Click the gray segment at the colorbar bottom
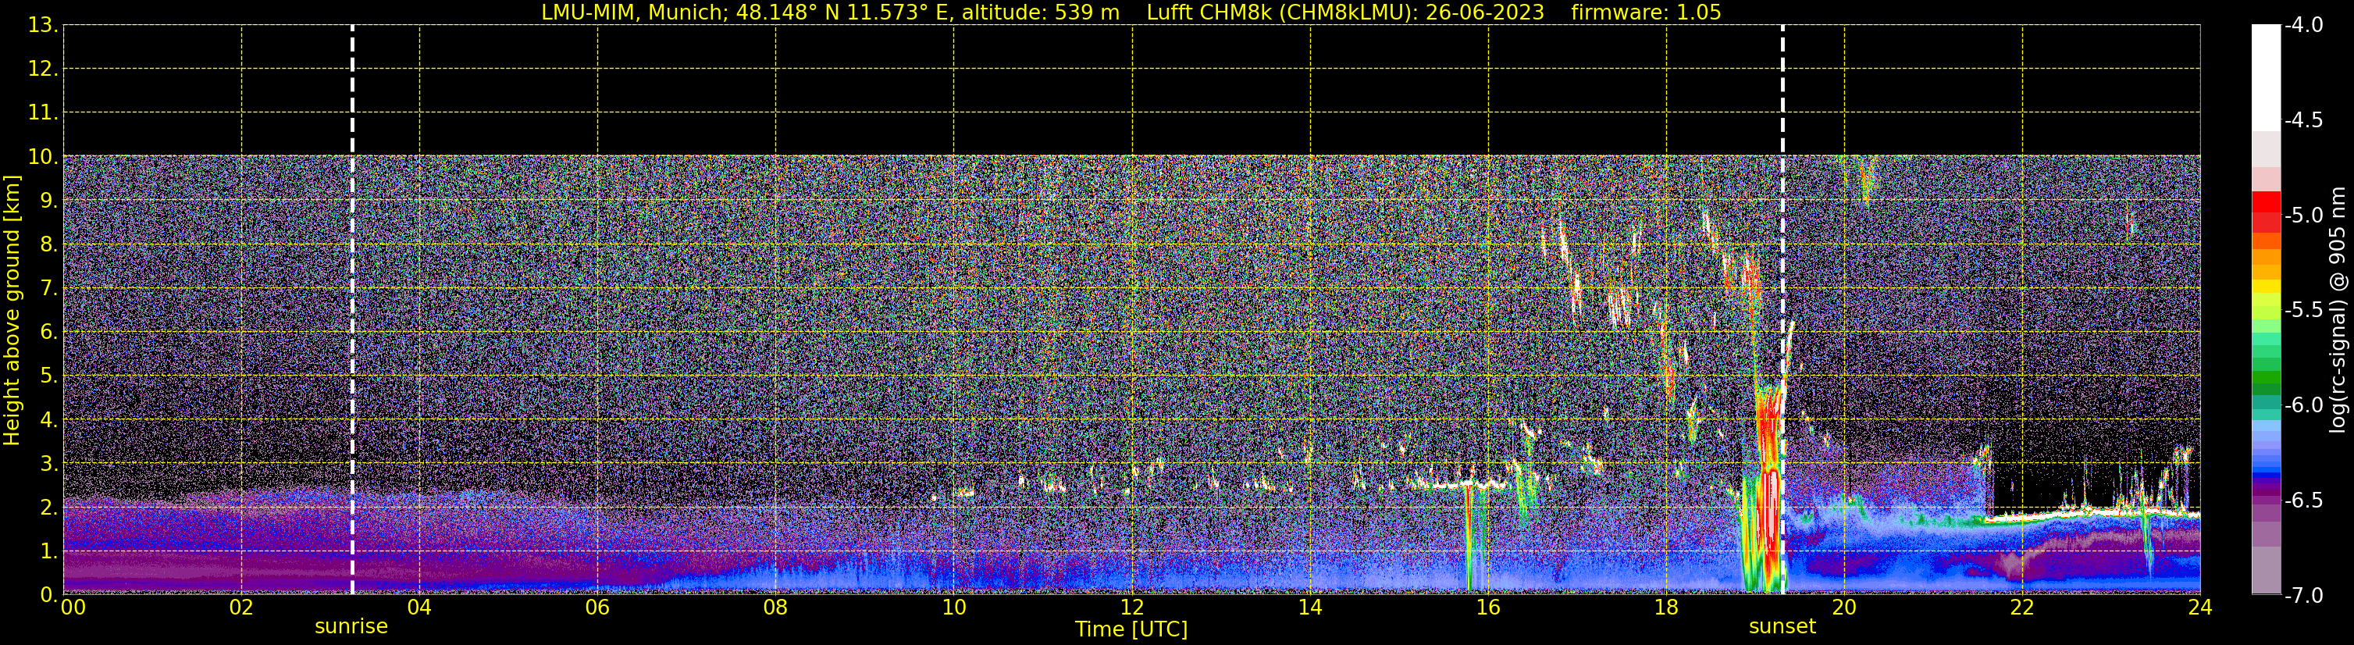Viewport: 2354px width, 645px height. click(x=2265, y=570)
